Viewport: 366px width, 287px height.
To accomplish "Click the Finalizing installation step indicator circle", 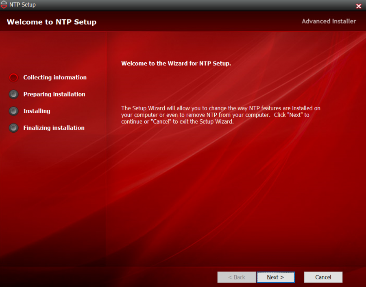I will pos(13,127).
